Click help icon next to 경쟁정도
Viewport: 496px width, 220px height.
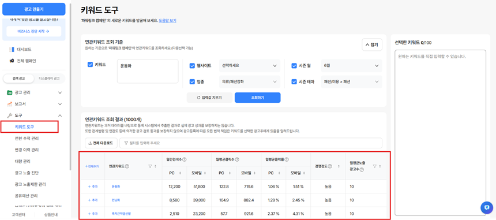[330, 166]
